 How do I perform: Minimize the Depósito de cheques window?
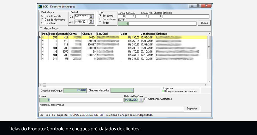click(x=192, y=6)
